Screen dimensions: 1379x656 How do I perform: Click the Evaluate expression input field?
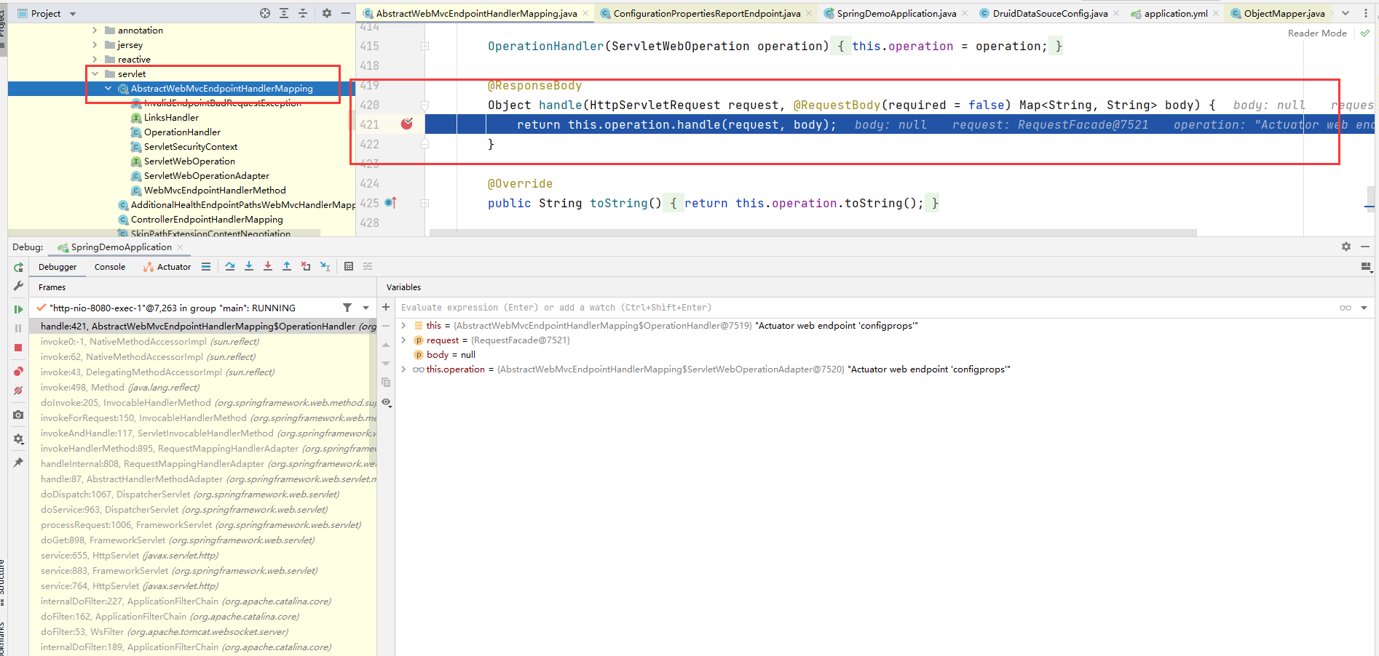coord(866,308)
